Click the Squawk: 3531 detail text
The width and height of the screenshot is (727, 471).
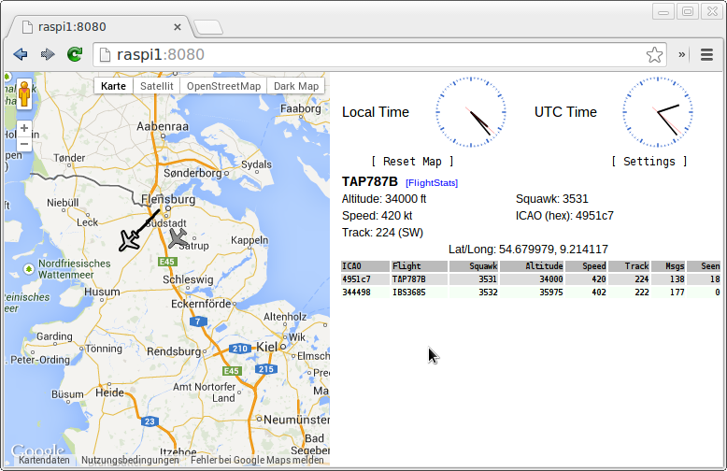(x=551, y=199)
